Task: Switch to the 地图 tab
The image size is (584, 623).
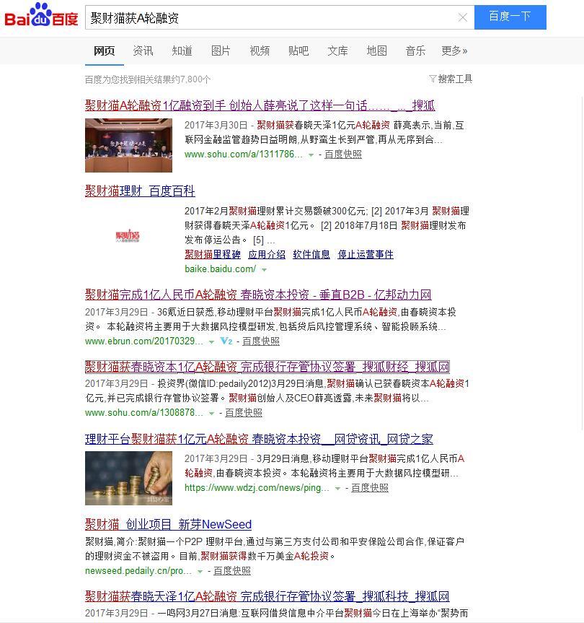Action: pos(376,51)
